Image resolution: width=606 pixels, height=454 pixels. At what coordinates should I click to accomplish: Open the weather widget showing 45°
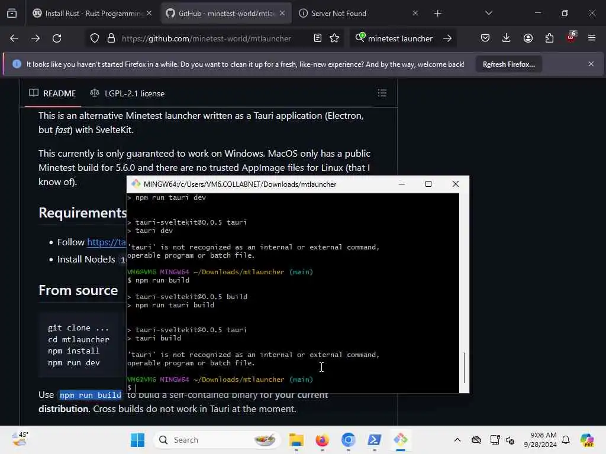pos(20,439)
